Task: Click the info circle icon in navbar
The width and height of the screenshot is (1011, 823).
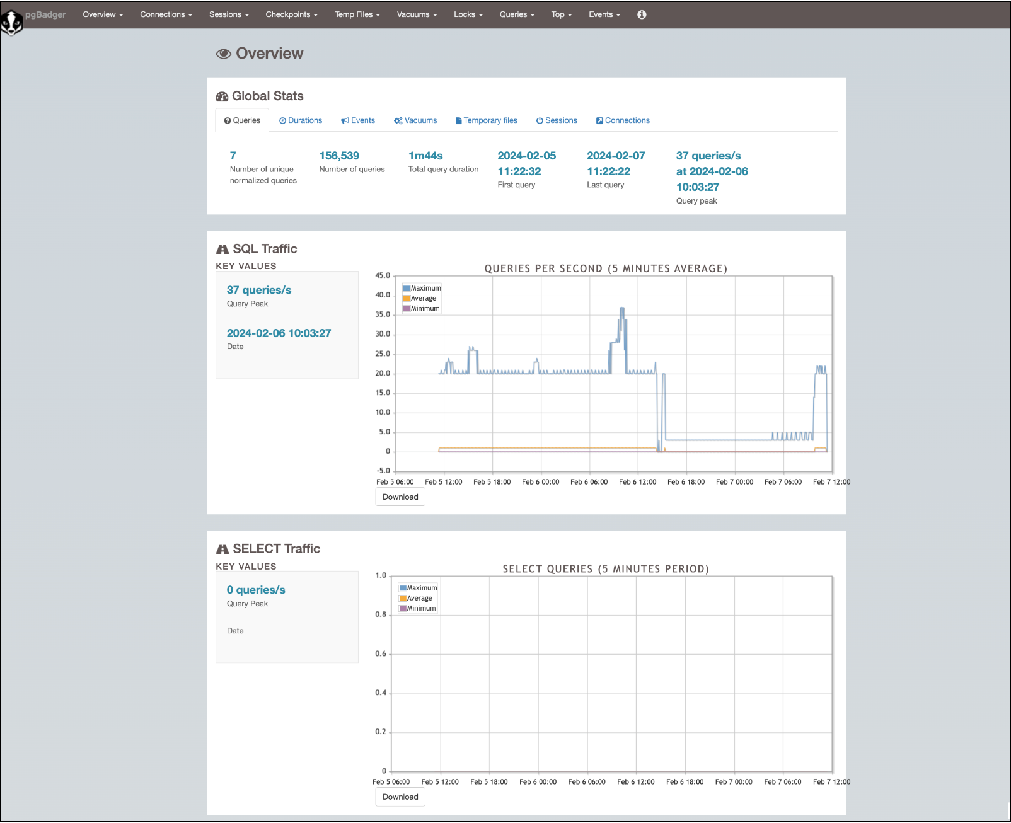Action: point(642,14)
